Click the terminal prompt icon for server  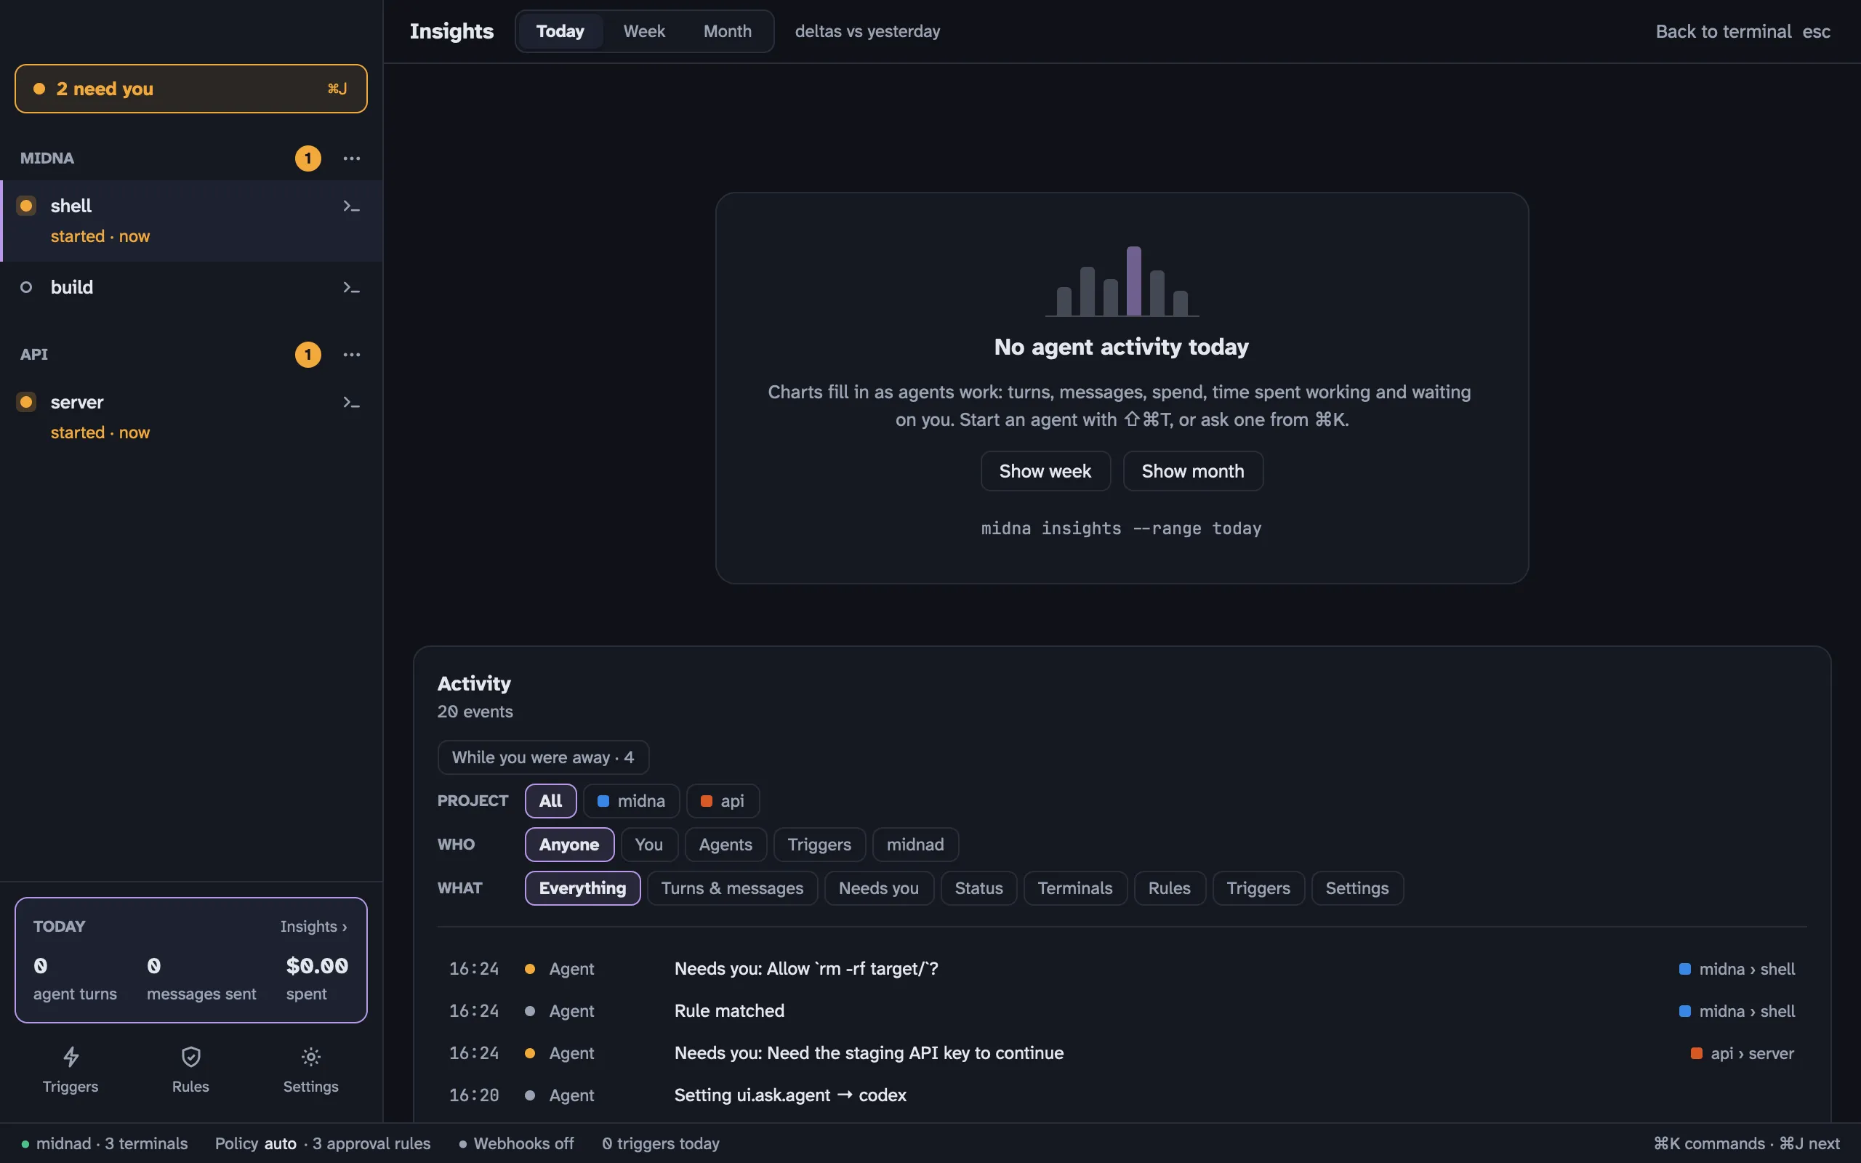point(351,402)
